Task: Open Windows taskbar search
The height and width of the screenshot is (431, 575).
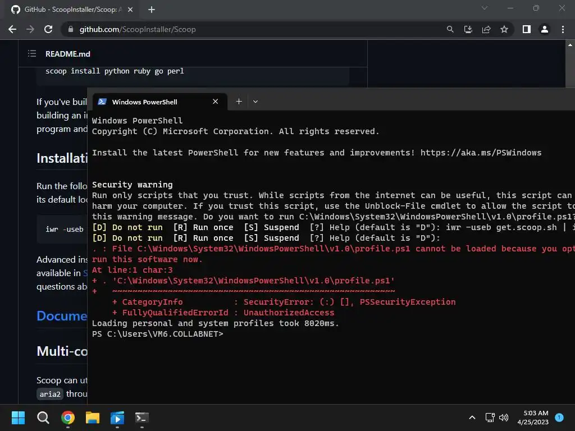Action: 43,418
